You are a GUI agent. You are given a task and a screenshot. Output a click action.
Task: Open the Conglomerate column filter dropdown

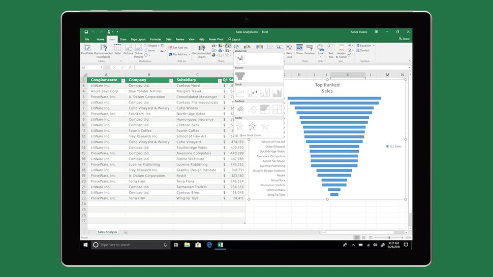coord(123,81)
